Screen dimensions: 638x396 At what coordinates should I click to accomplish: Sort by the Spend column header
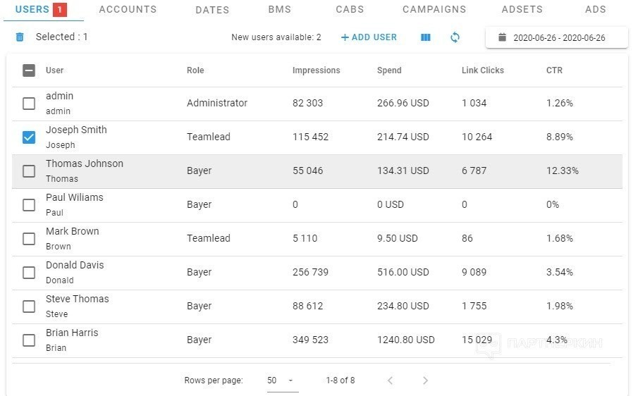click(389, 70)
